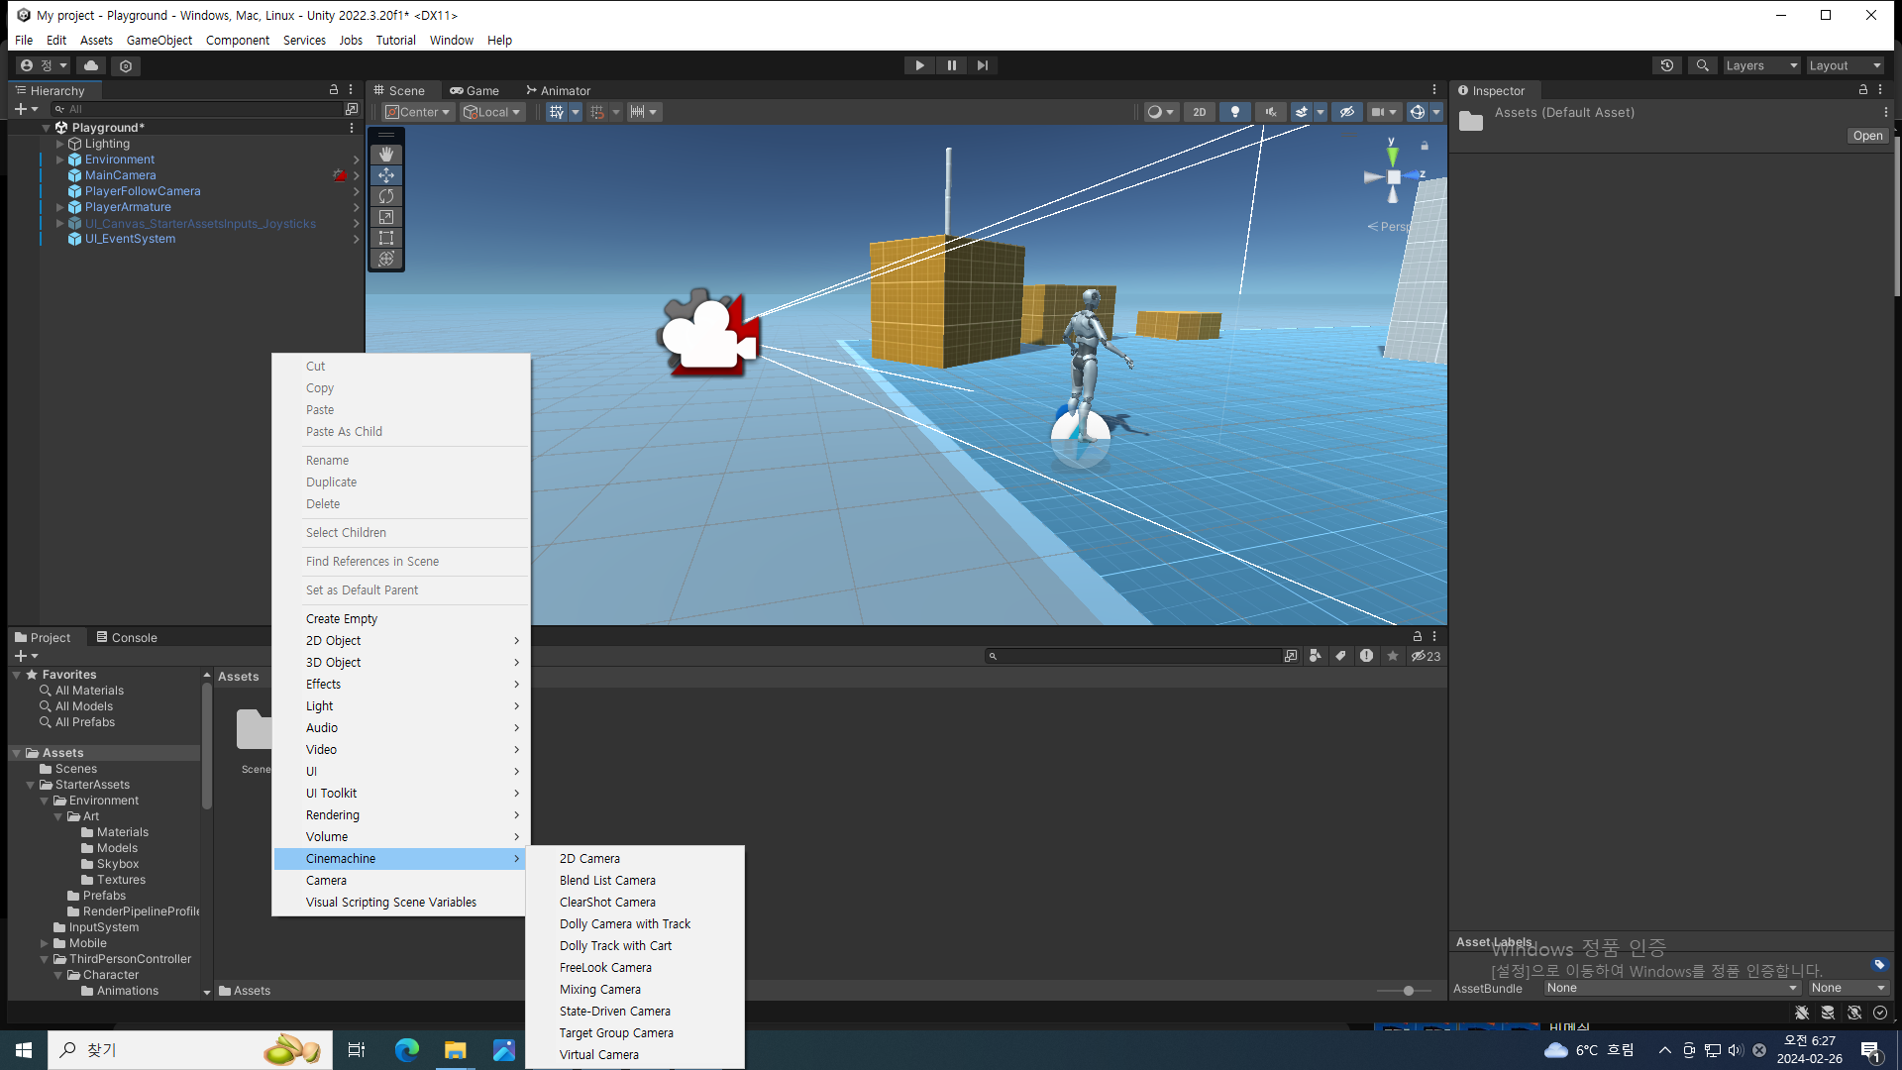Open Undo History icon in top bar
Viewport: 1902px width, 1070px height.
(1667, 65)
